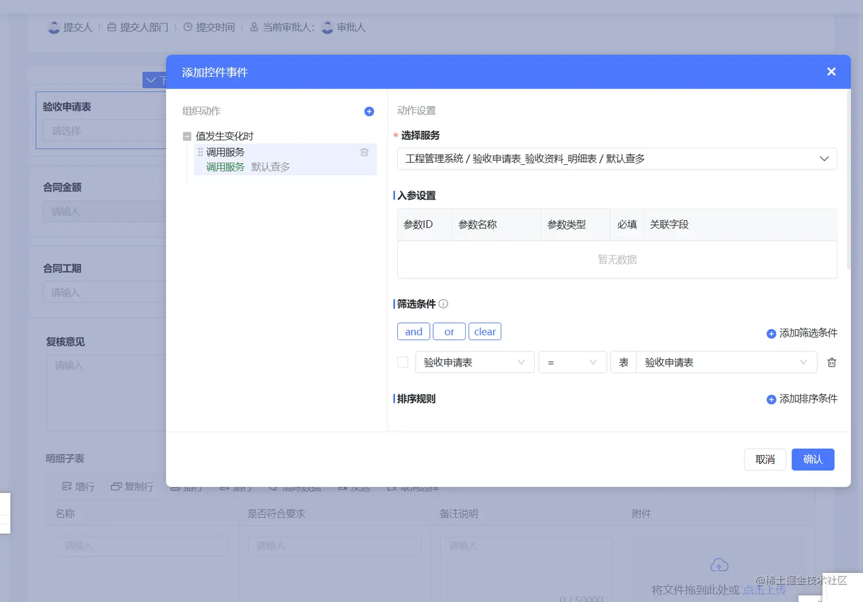Click the 附件 column header in 明细子表
Screen dimensions: 863x602
pyautogui.click(x=642, y=514)
